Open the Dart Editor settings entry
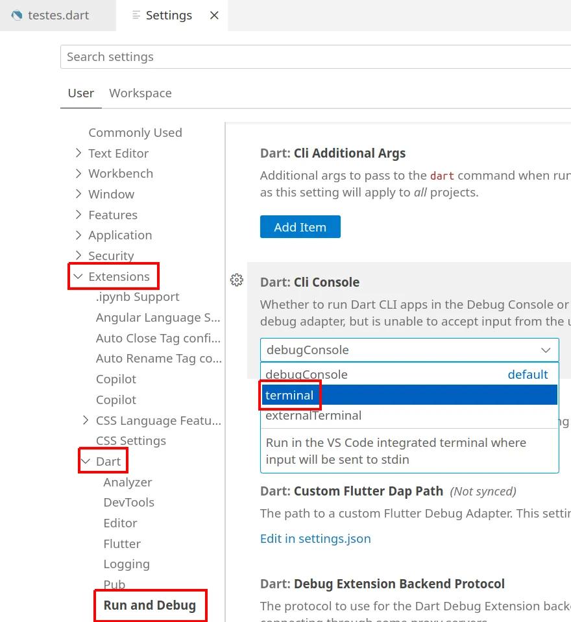The width and height of the screenshot is (571, 622). click(120, 523)
